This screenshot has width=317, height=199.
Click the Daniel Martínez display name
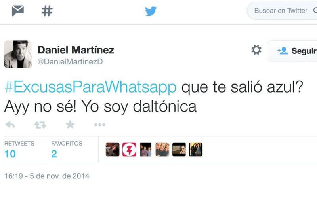click(x=76, y=50)
